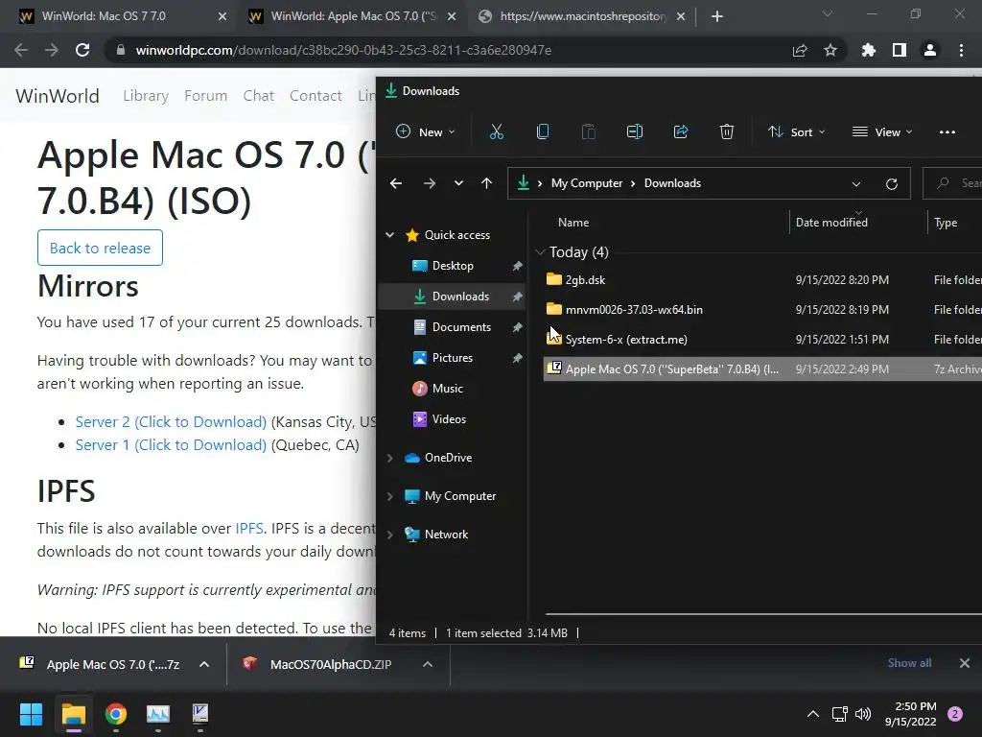Click the Paste icon in Explorer toolbar

point(588,131)
